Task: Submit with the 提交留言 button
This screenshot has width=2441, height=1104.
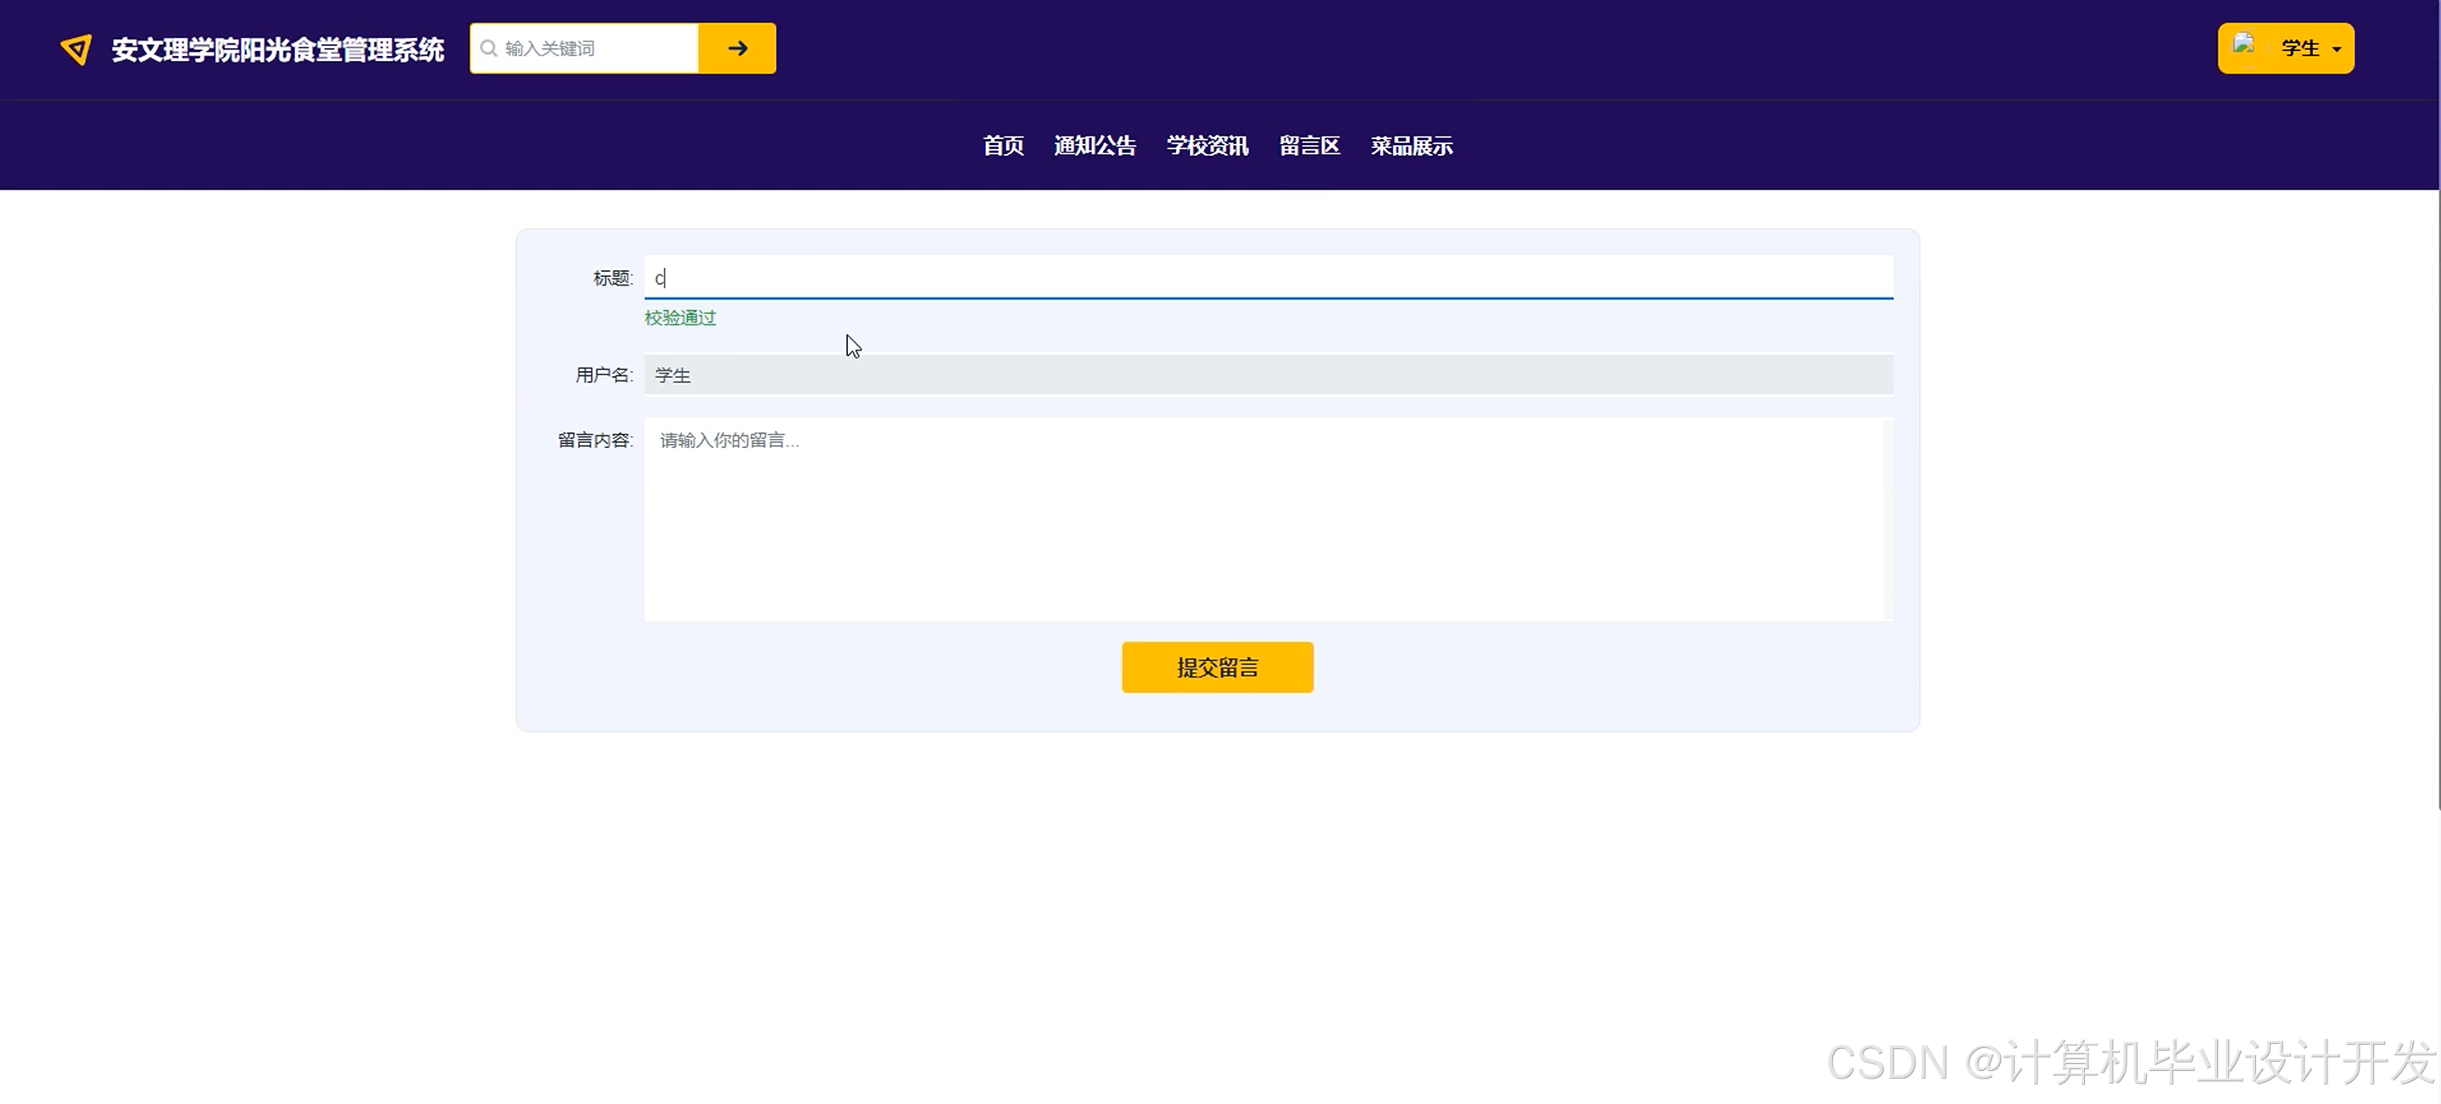Action: 1218,668
